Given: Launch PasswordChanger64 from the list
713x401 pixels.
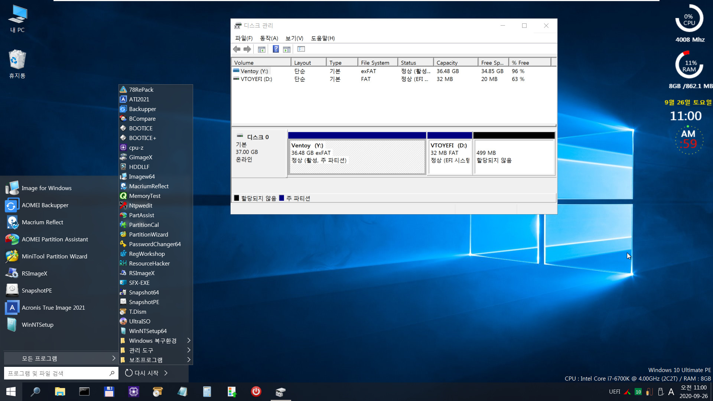Looking at the screenshot, I should tap(156, 244).
